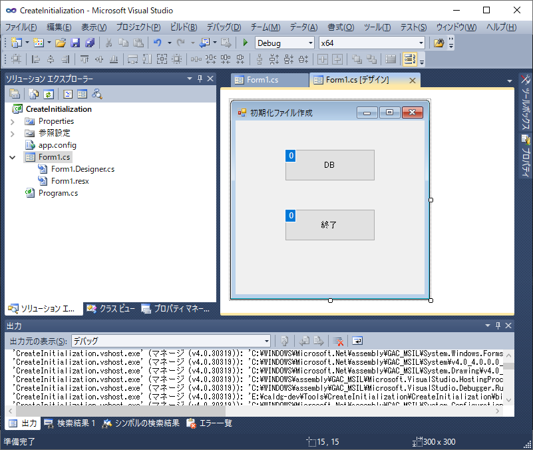Open the ツールボックス side panel tab
This screenshot has width=533, height=450.
(x=526, y=102)
